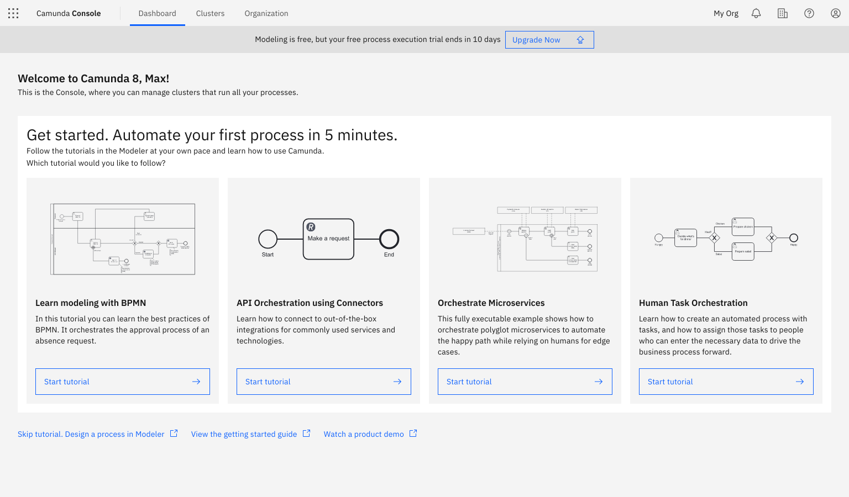The height and width of the screenshot is (497, 849).
Task: Click the BPMN absence request diagram thumbnail
Action: point(123,239)
